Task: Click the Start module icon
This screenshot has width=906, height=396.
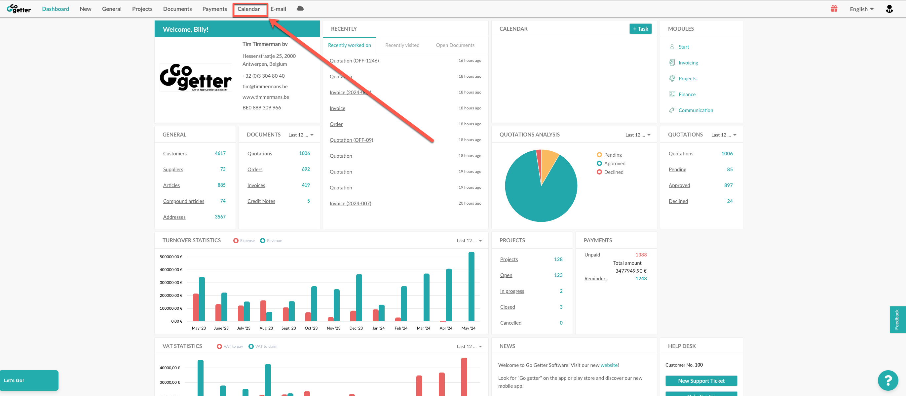Action: (x=672, y=47)
